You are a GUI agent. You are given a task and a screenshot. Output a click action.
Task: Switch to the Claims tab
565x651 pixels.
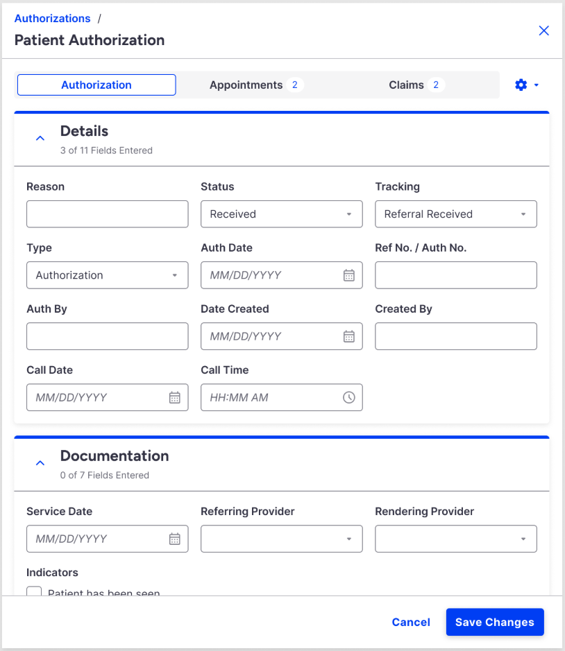[415, 85]
